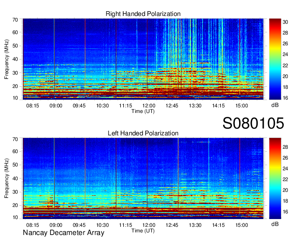
Task: Click the 20 MHz tick of the Right Handed plot
Action: pos(15,86)
